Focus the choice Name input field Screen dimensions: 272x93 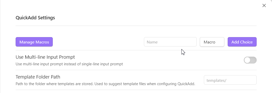170,42
